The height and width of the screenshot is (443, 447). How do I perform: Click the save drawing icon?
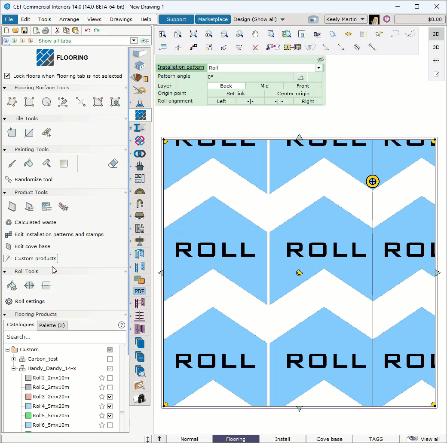[x=24, y=30]
